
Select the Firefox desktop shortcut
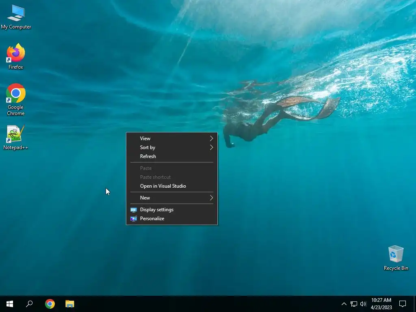tap(16, 56)
